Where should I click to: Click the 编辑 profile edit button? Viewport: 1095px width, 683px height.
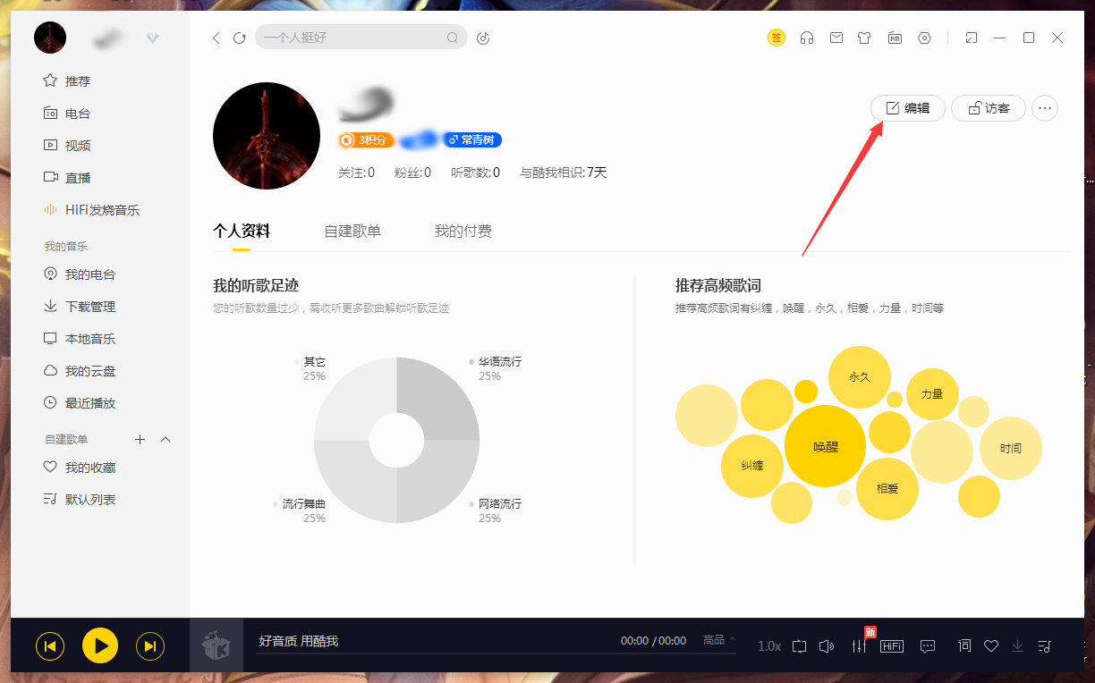point(907,107)
